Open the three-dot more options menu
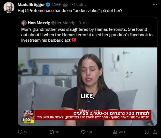Screen dimensions: 161x138 (155, 5)
